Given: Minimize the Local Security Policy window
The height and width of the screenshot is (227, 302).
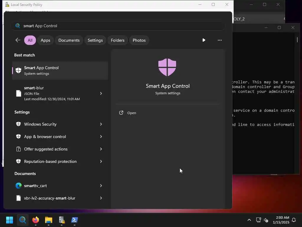Looking at the screenshot, I should [x=200, y=4].
